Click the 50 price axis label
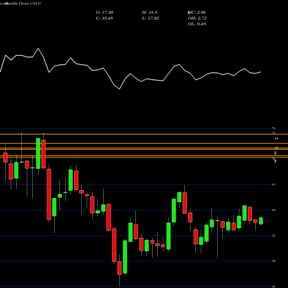This screenshot has height=288, width=288. coord(274,261)
